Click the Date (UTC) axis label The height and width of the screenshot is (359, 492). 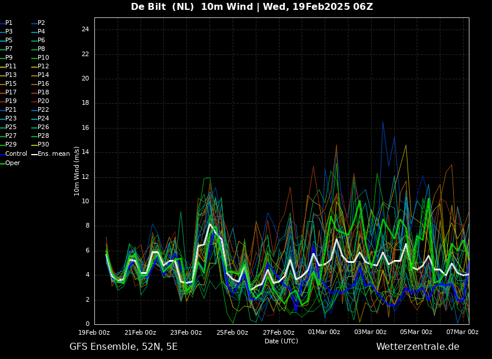click(281, 341)
